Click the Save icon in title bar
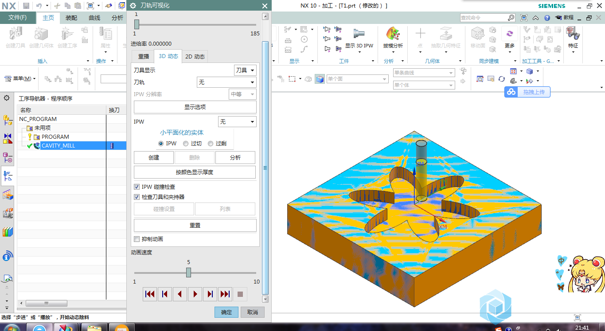The width and height of the screenshot is (605, 331). tap(26, 6)
